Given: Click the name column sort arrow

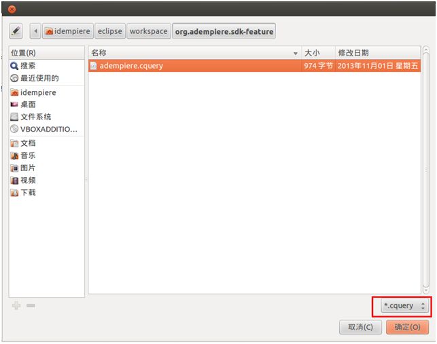Looking at the screenshot, I should point(296,54).
